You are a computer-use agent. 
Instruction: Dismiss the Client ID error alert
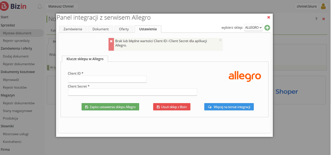[220, 40]
